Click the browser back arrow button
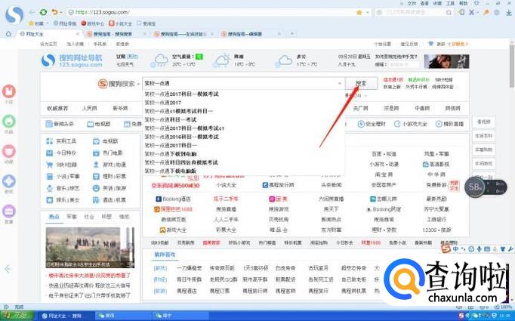This screenshot has width=515, height=321. pyautogui.click(x=32, y=12)
